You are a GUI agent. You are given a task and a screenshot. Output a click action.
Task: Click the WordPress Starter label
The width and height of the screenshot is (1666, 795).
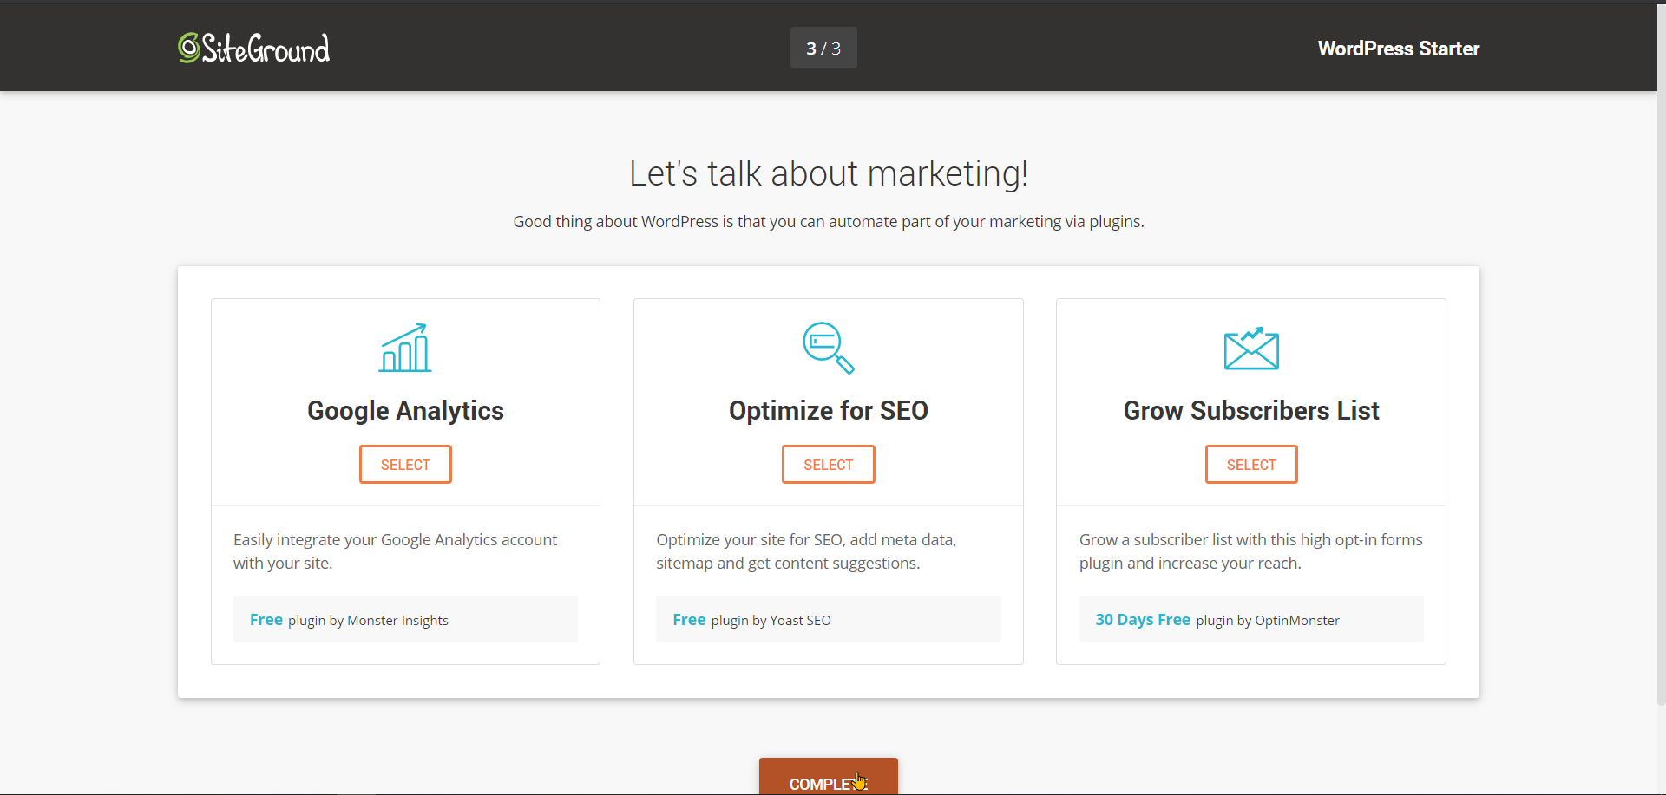click(1399, 49)
